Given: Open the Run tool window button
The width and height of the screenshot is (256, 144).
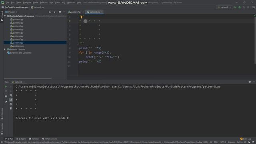Looking at the screenshot, I should 9,139.
